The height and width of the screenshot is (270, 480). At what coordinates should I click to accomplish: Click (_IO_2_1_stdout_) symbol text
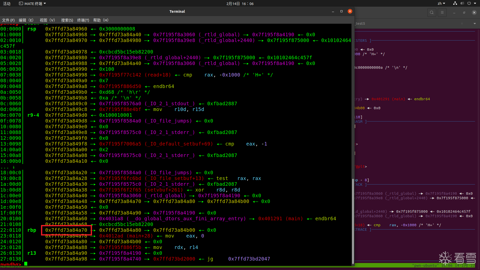click(170, 103)
